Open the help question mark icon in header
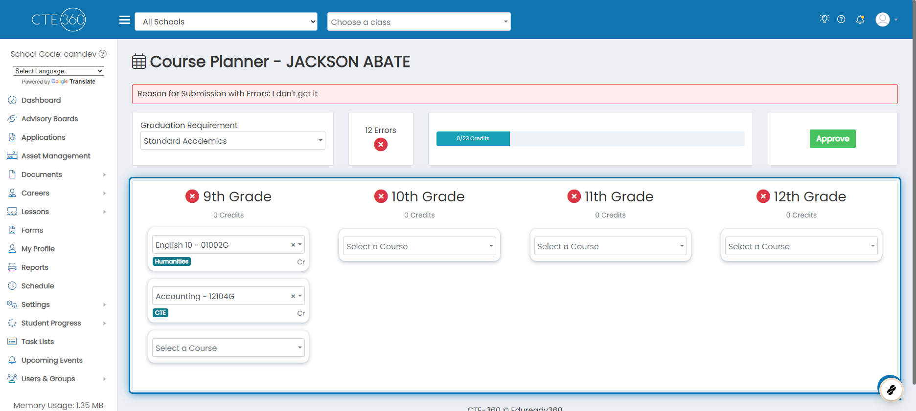 point(841,19)
